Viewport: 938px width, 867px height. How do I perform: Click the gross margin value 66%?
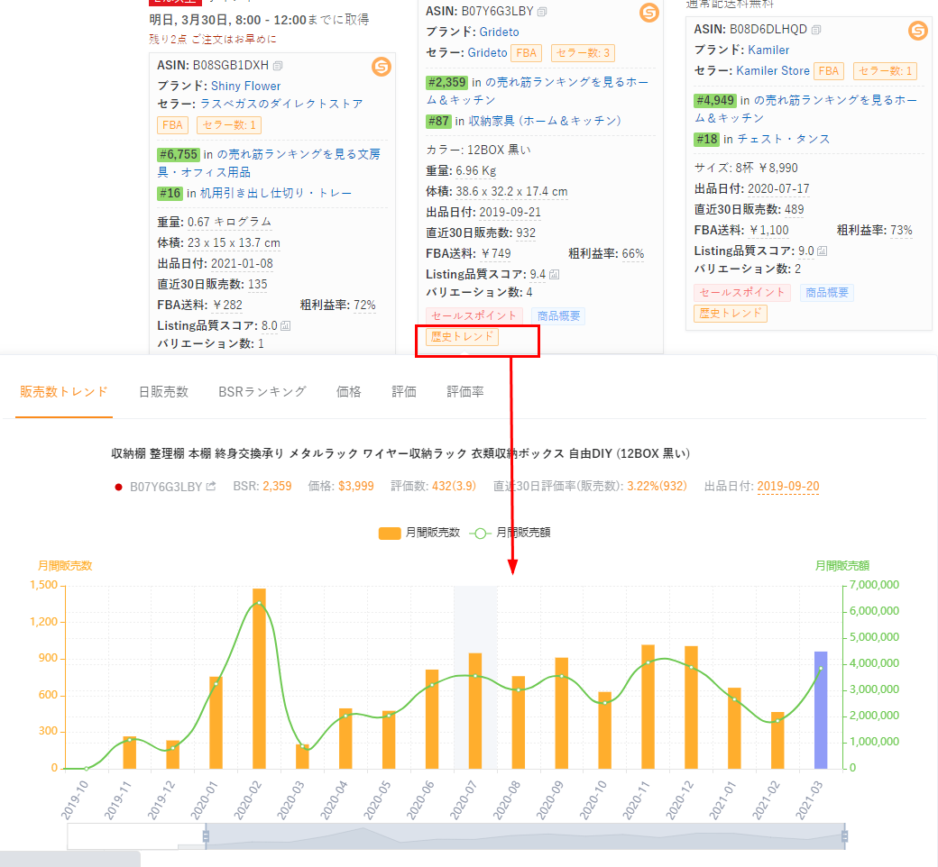[633, 253]
